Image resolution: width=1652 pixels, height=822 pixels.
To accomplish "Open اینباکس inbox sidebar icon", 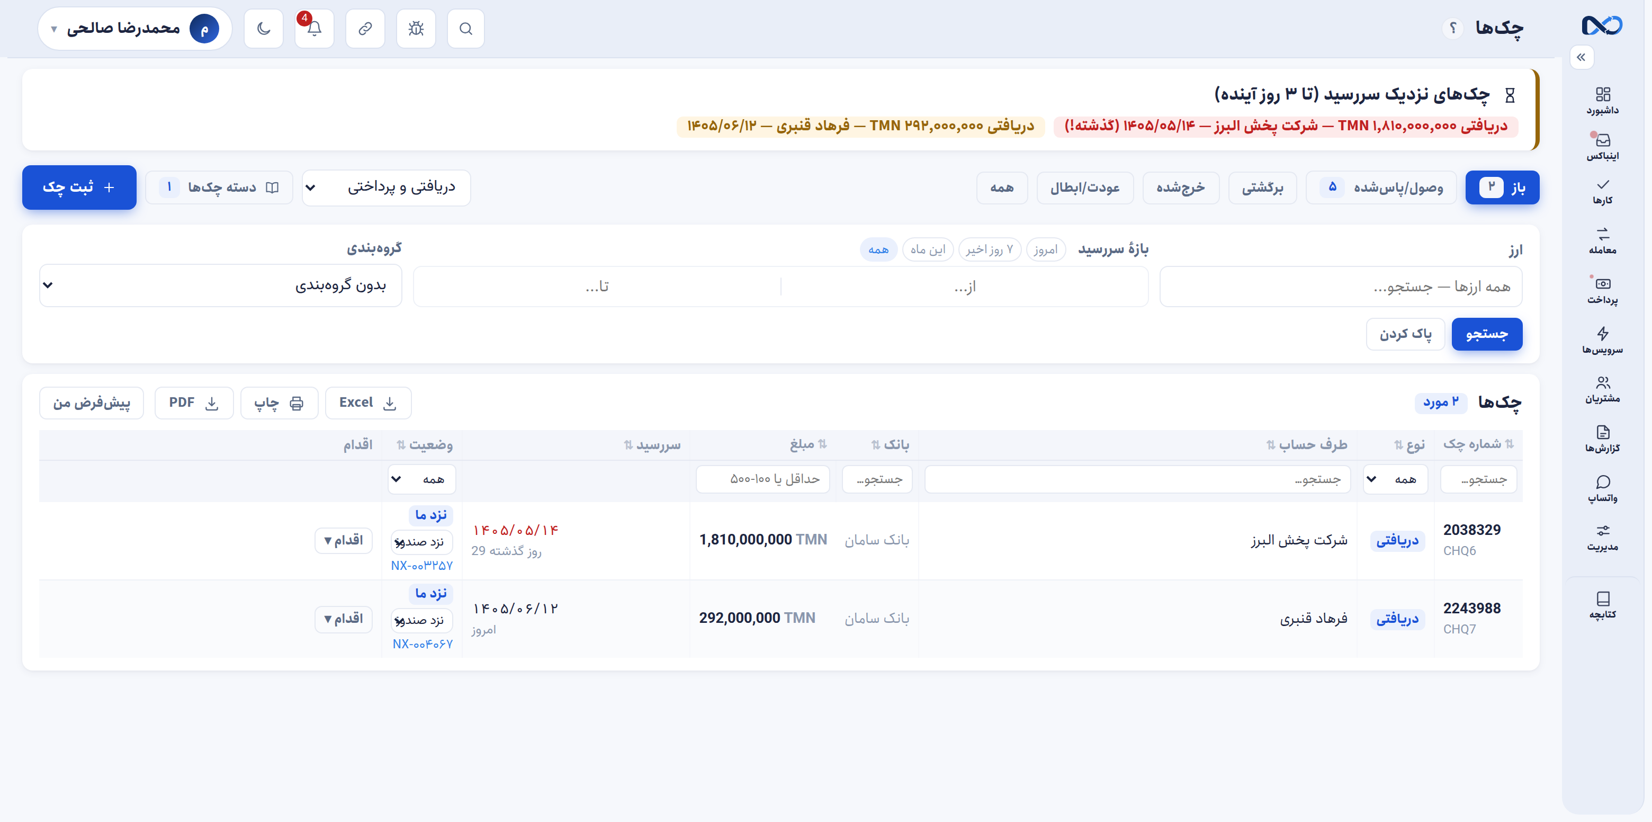I will coord(1603,146).
